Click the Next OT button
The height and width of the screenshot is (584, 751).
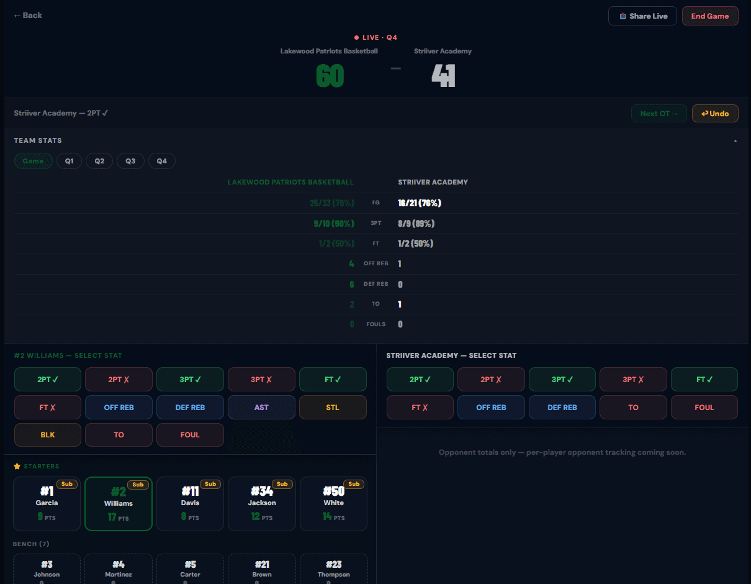(659, 114)
